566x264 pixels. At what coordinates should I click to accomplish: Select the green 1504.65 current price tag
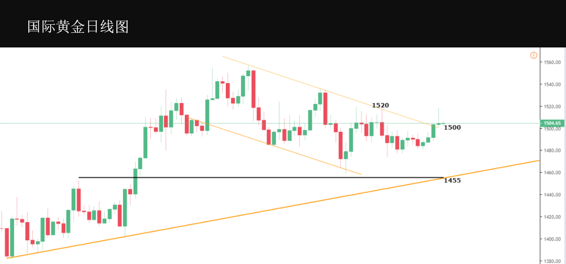552,123
